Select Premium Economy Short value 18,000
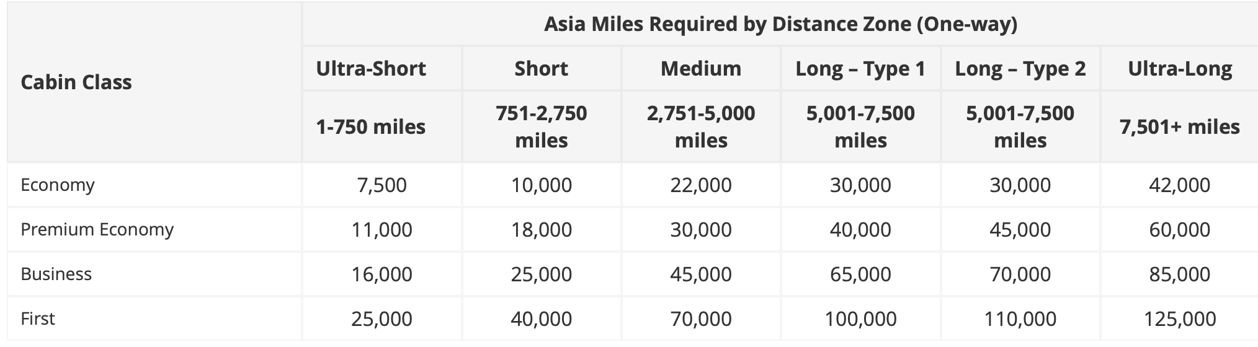 pos(542,230)
